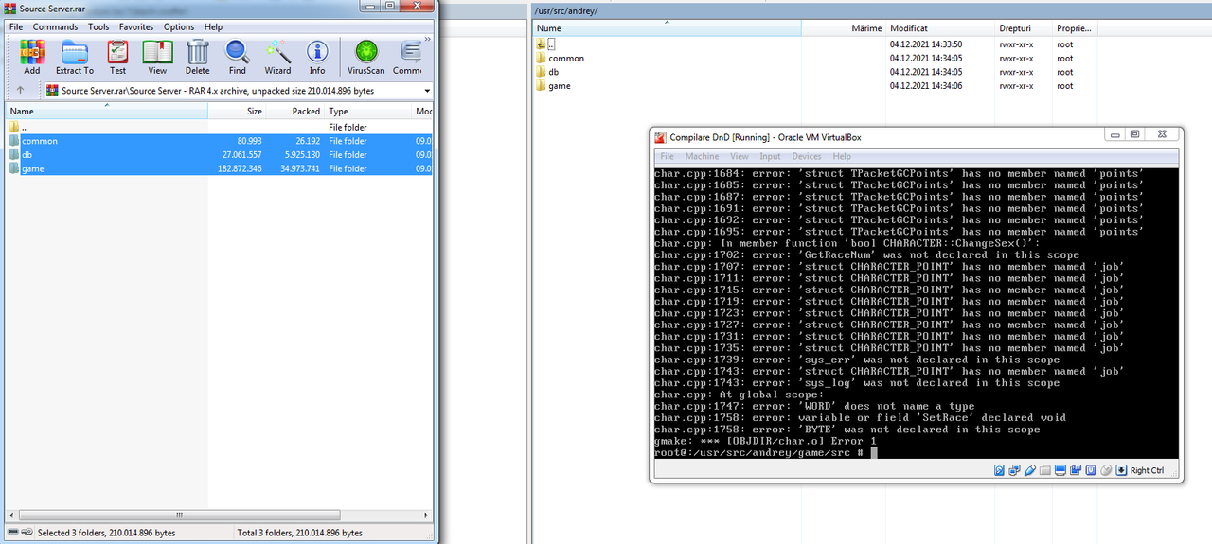This screenshot has height=544, width=1212.
Task: Open WinRAR Tools menu
Action: click(x=98, y=26)
